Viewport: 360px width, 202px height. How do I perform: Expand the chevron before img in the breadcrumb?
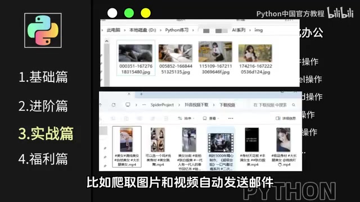(x=250, y=30)
